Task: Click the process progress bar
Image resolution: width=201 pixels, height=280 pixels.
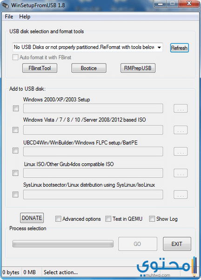Action: 63,244
